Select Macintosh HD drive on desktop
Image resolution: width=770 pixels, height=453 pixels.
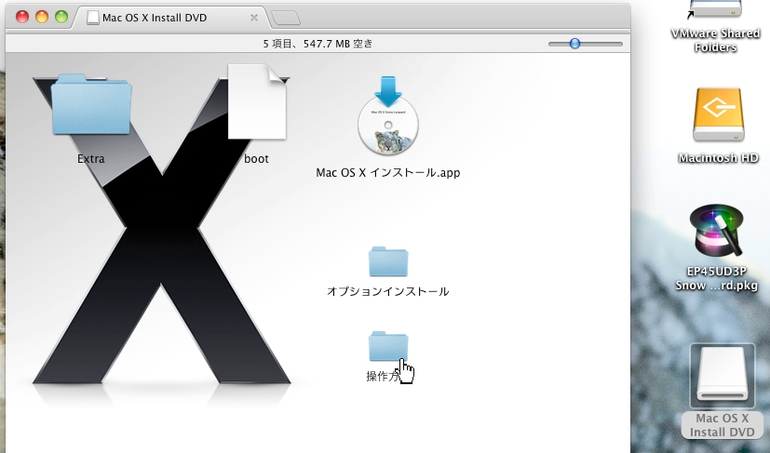pyautogui.click(x=718, y=115)
